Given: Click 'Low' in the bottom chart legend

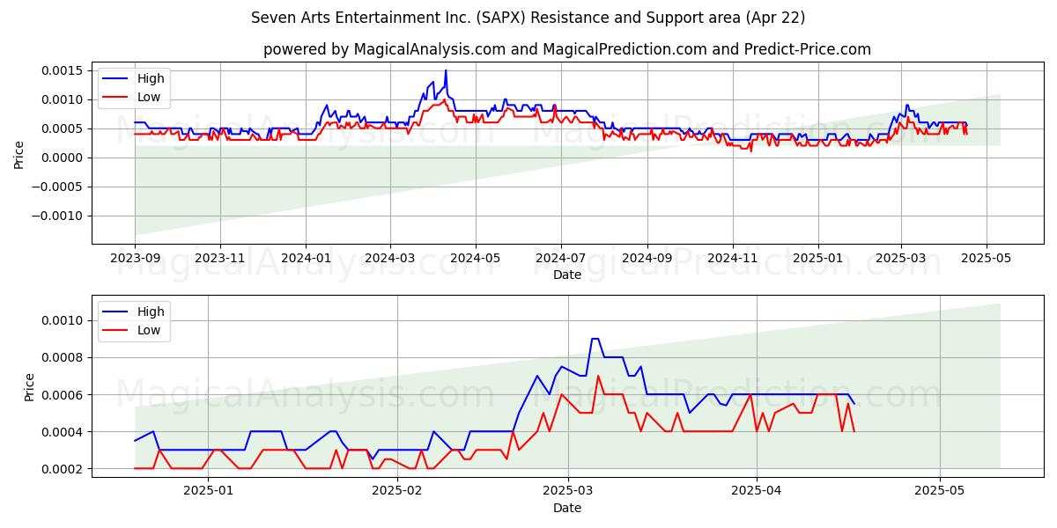Looking at the screenshot, I should coord(149,330).
